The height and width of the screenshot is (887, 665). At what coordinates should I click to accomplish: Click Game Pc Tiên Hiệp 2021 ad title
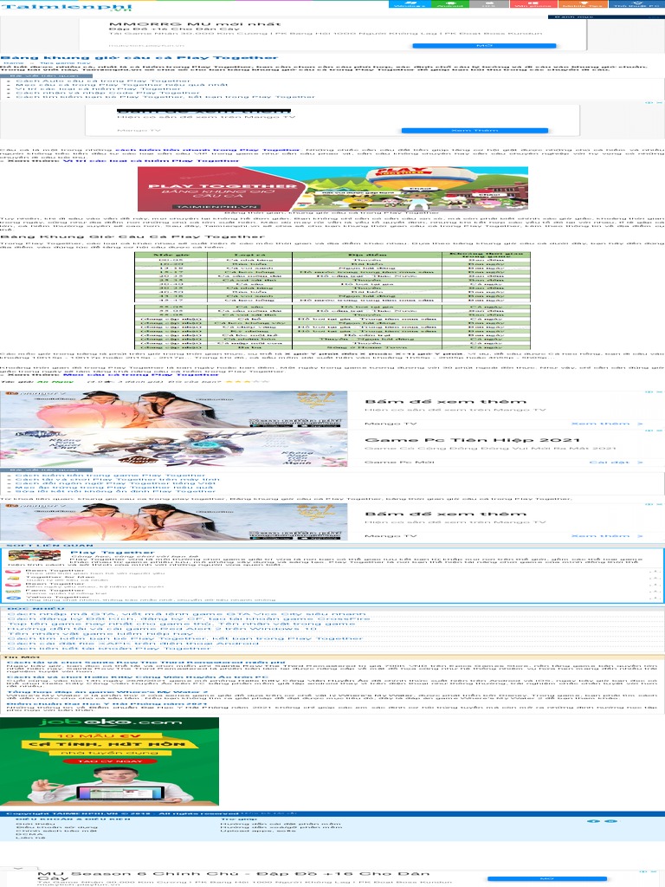pos(472,440)
